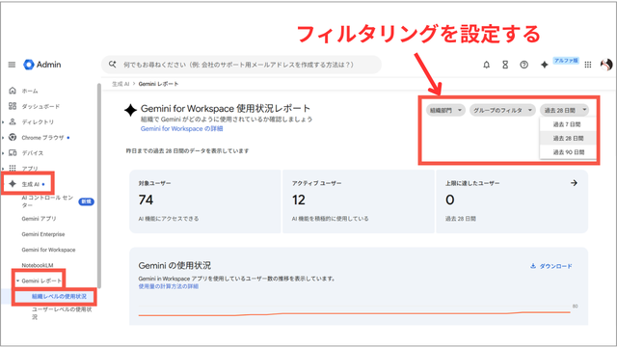Click the アクティブ ユーザー value 12
Screen dimensions: 617x347
(x=299, y=200)
